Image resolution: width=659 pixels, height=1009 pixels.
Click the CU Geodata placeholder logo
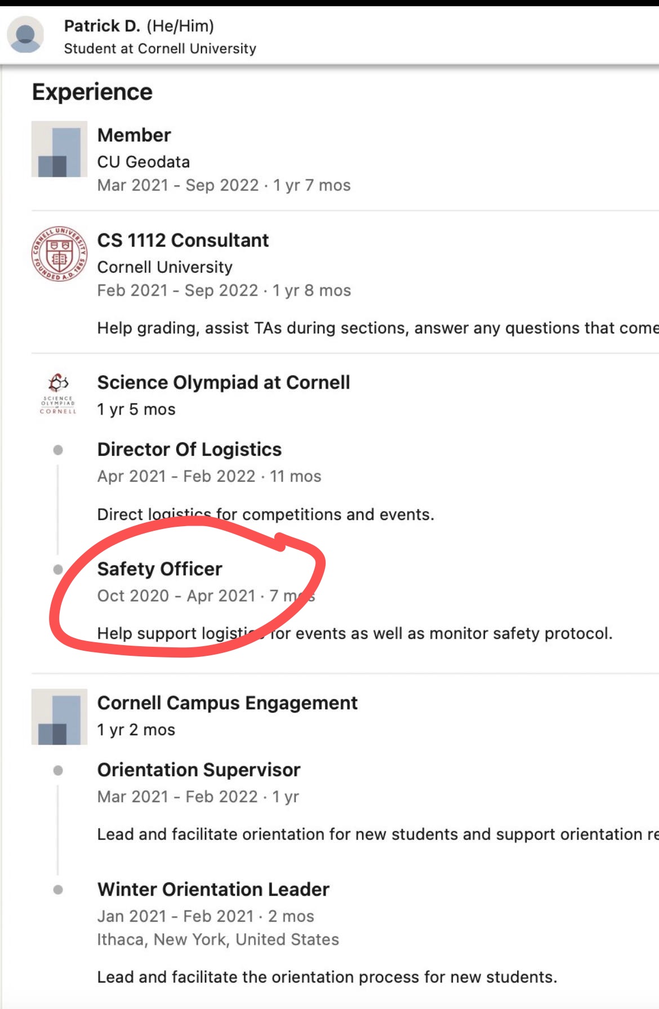[59, 149]
